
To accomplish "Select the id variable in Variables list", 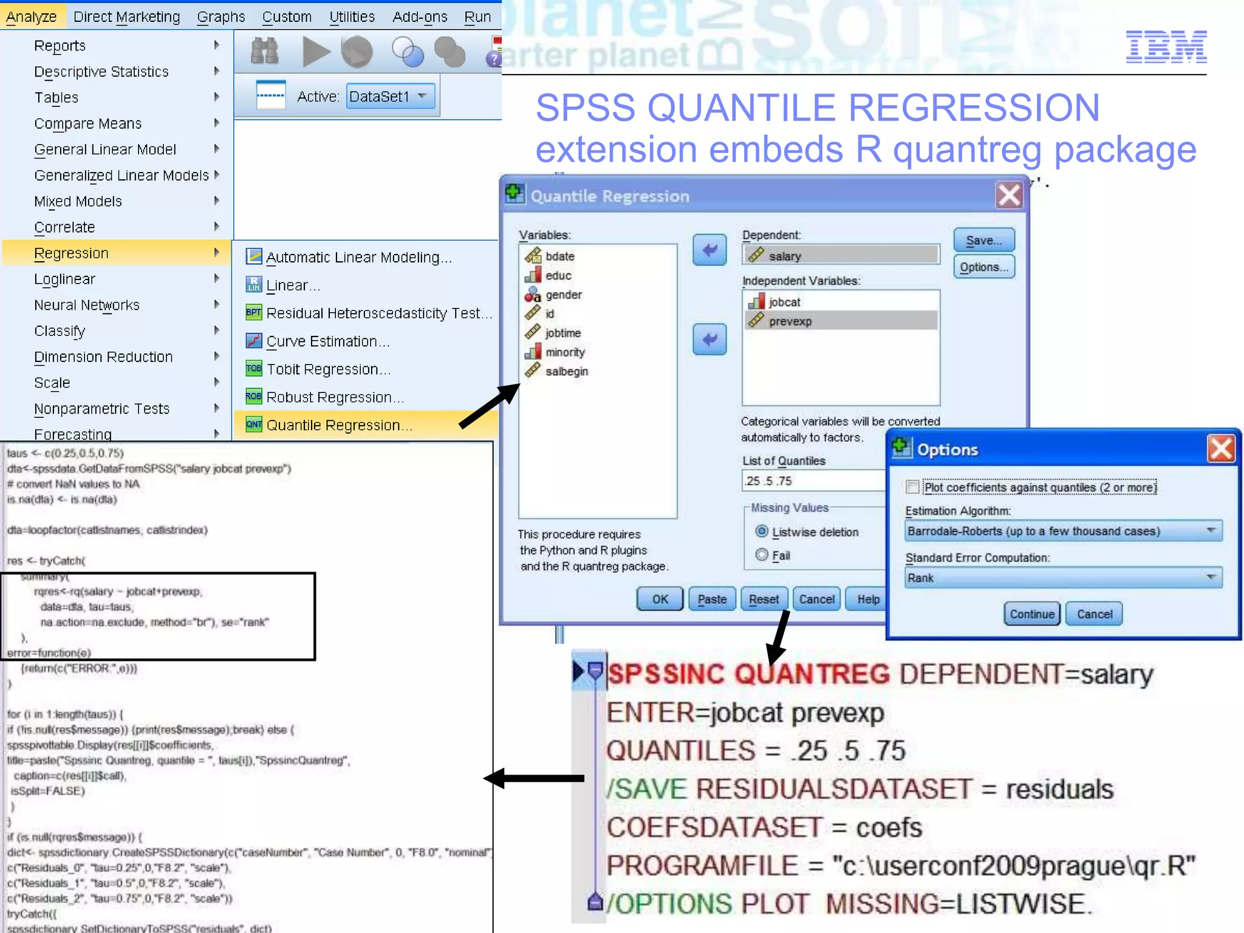I will click(540, 313).
